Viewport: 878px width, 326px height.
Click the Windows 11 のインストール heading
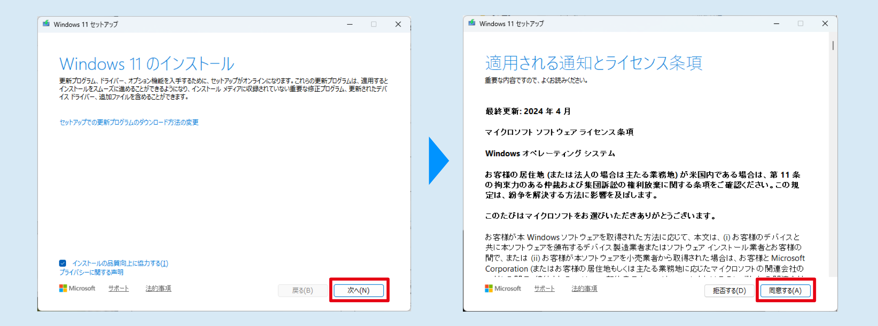pyautogui.click(x=146, y=64)
